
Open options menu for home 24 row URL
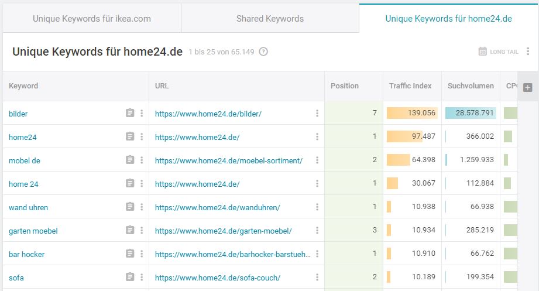(317, 183)
